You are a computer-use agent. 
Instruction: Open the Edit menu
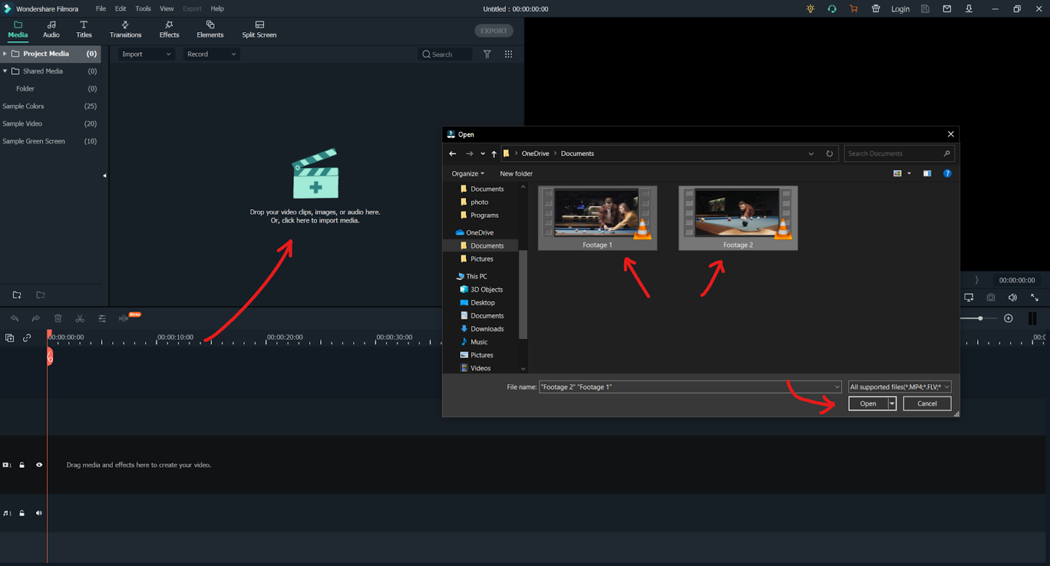click(121, 9)
